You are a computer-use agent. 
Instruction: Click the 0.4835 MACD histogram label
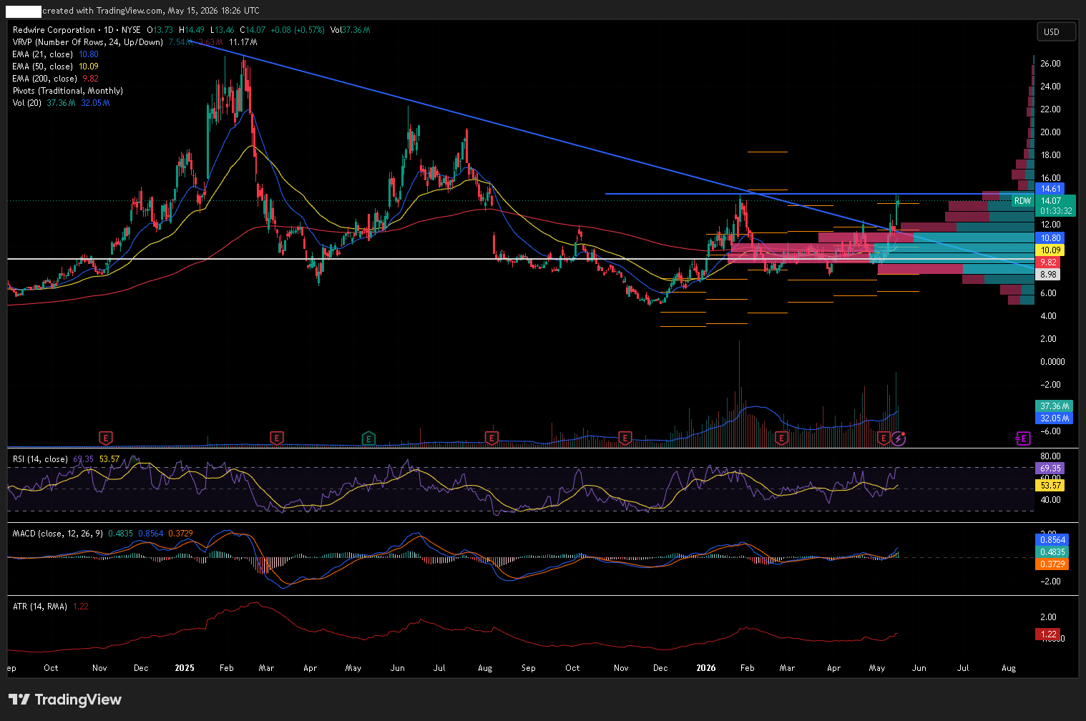1052,552
